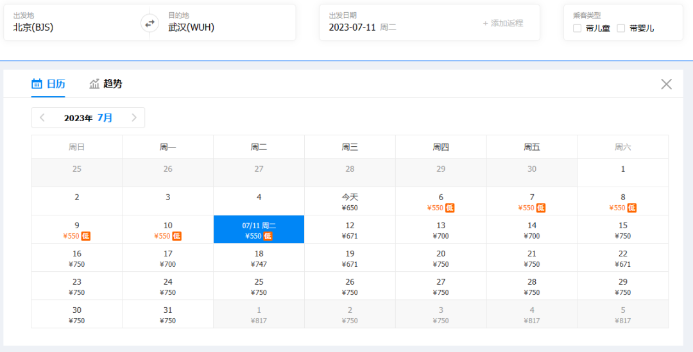
Task: Select July 31 priced ¥750
Action: click(167, 314)
